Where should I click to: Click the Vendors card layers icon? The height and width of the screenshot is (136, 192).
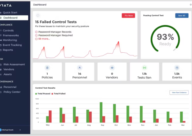pos(112,68)
